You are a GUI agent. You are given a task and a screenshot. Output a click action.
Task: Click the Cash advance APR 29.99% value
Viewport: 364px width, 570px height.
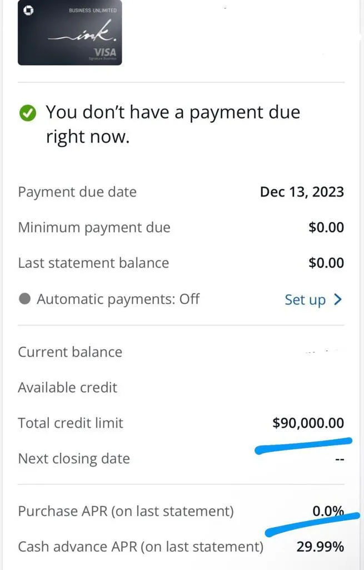click(320, 547)
